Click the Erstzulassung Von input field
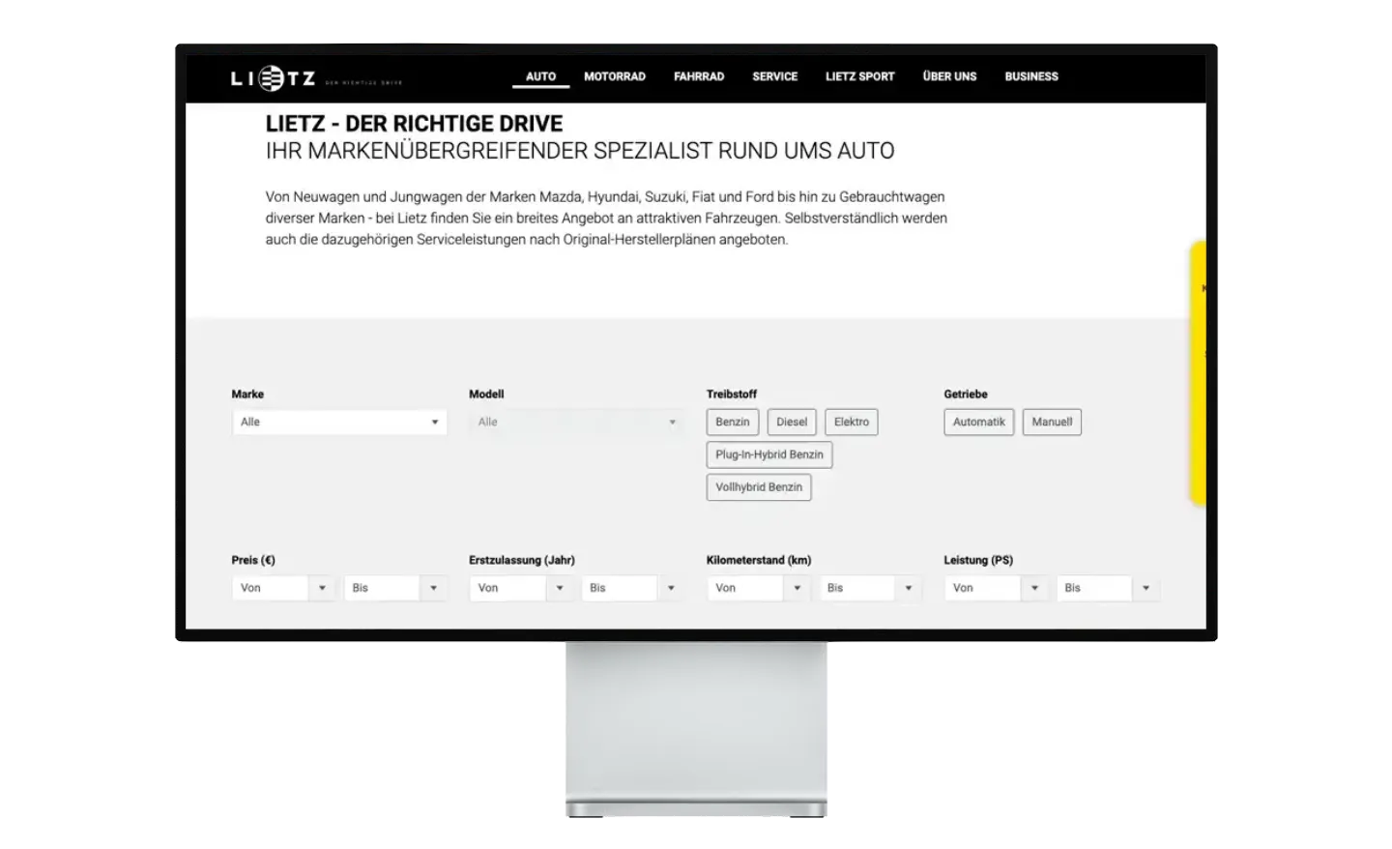Viewport: 1392px width, 849px height. (x=508, y=588)
